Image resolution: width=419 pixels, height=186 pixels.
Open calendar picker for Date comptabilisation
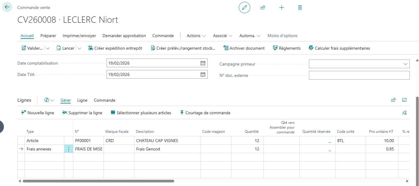click(x=203, y=63)
